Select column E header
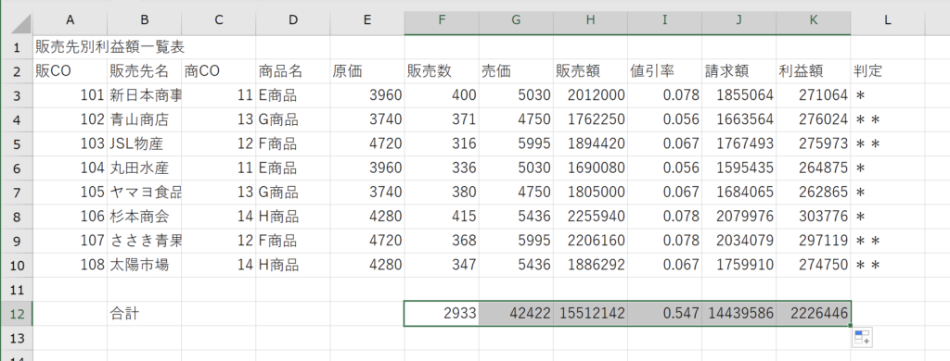The width and height of the screenshot is (950, 361). pyautogui.click(x=367, y=20)
